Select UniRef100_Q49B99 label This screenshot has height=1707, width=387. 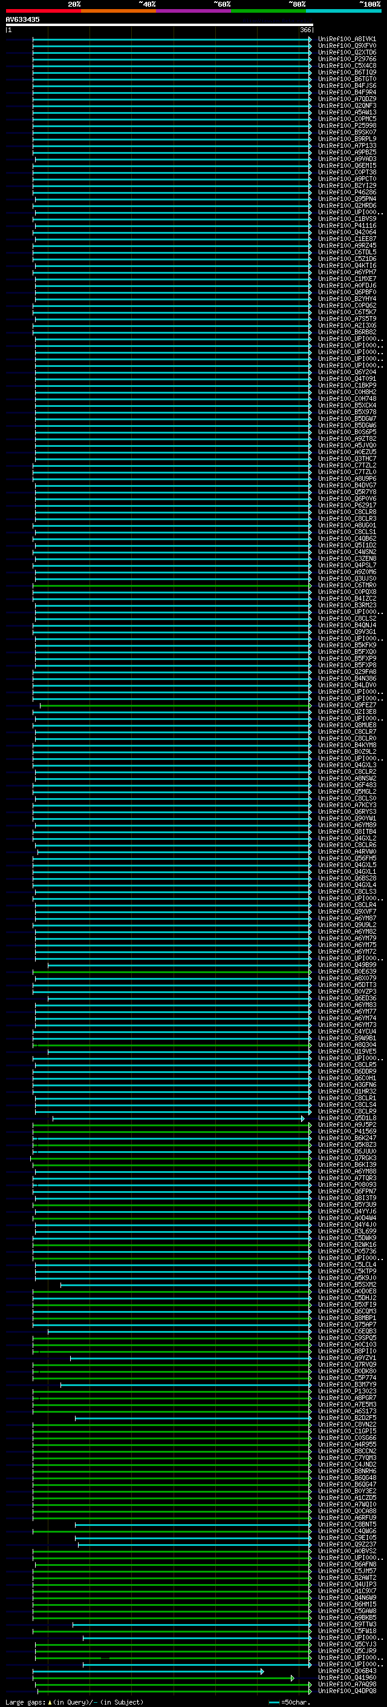click(346, 965)
